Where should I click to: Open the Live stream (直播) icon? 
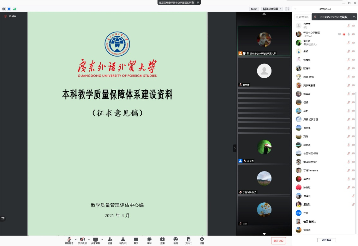[x=162, y=240]
